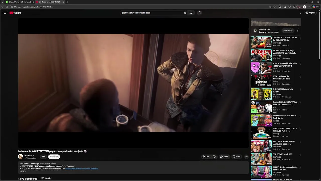This screenshot has width=321, height=181.
Task: Click the browser address bar URL
Action: pos(33,7)
